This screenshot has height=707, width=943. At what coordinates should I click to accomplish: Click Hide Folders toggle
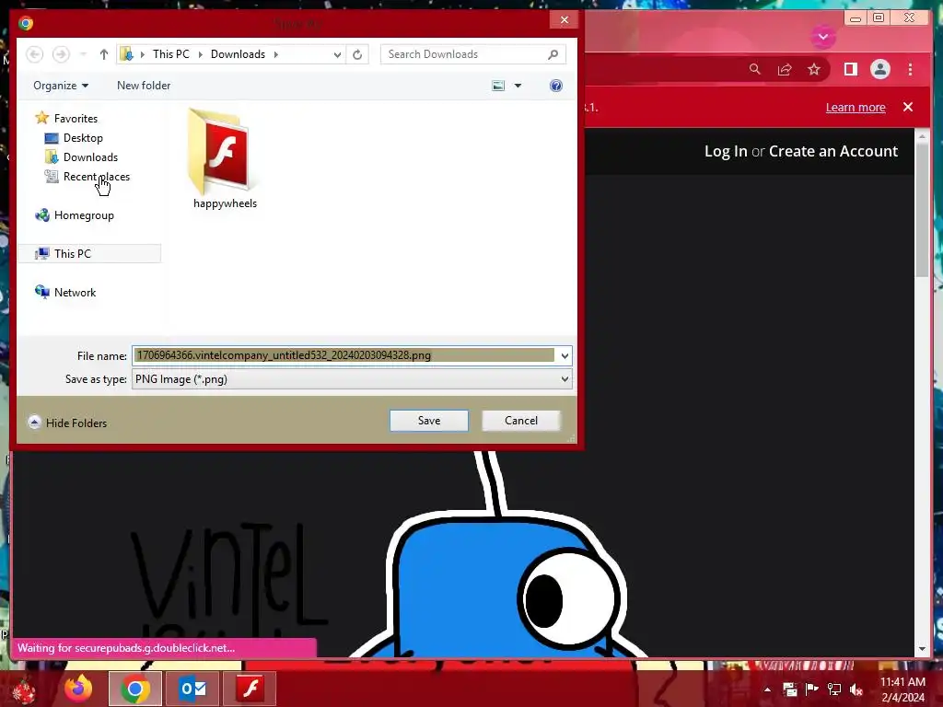67,423
